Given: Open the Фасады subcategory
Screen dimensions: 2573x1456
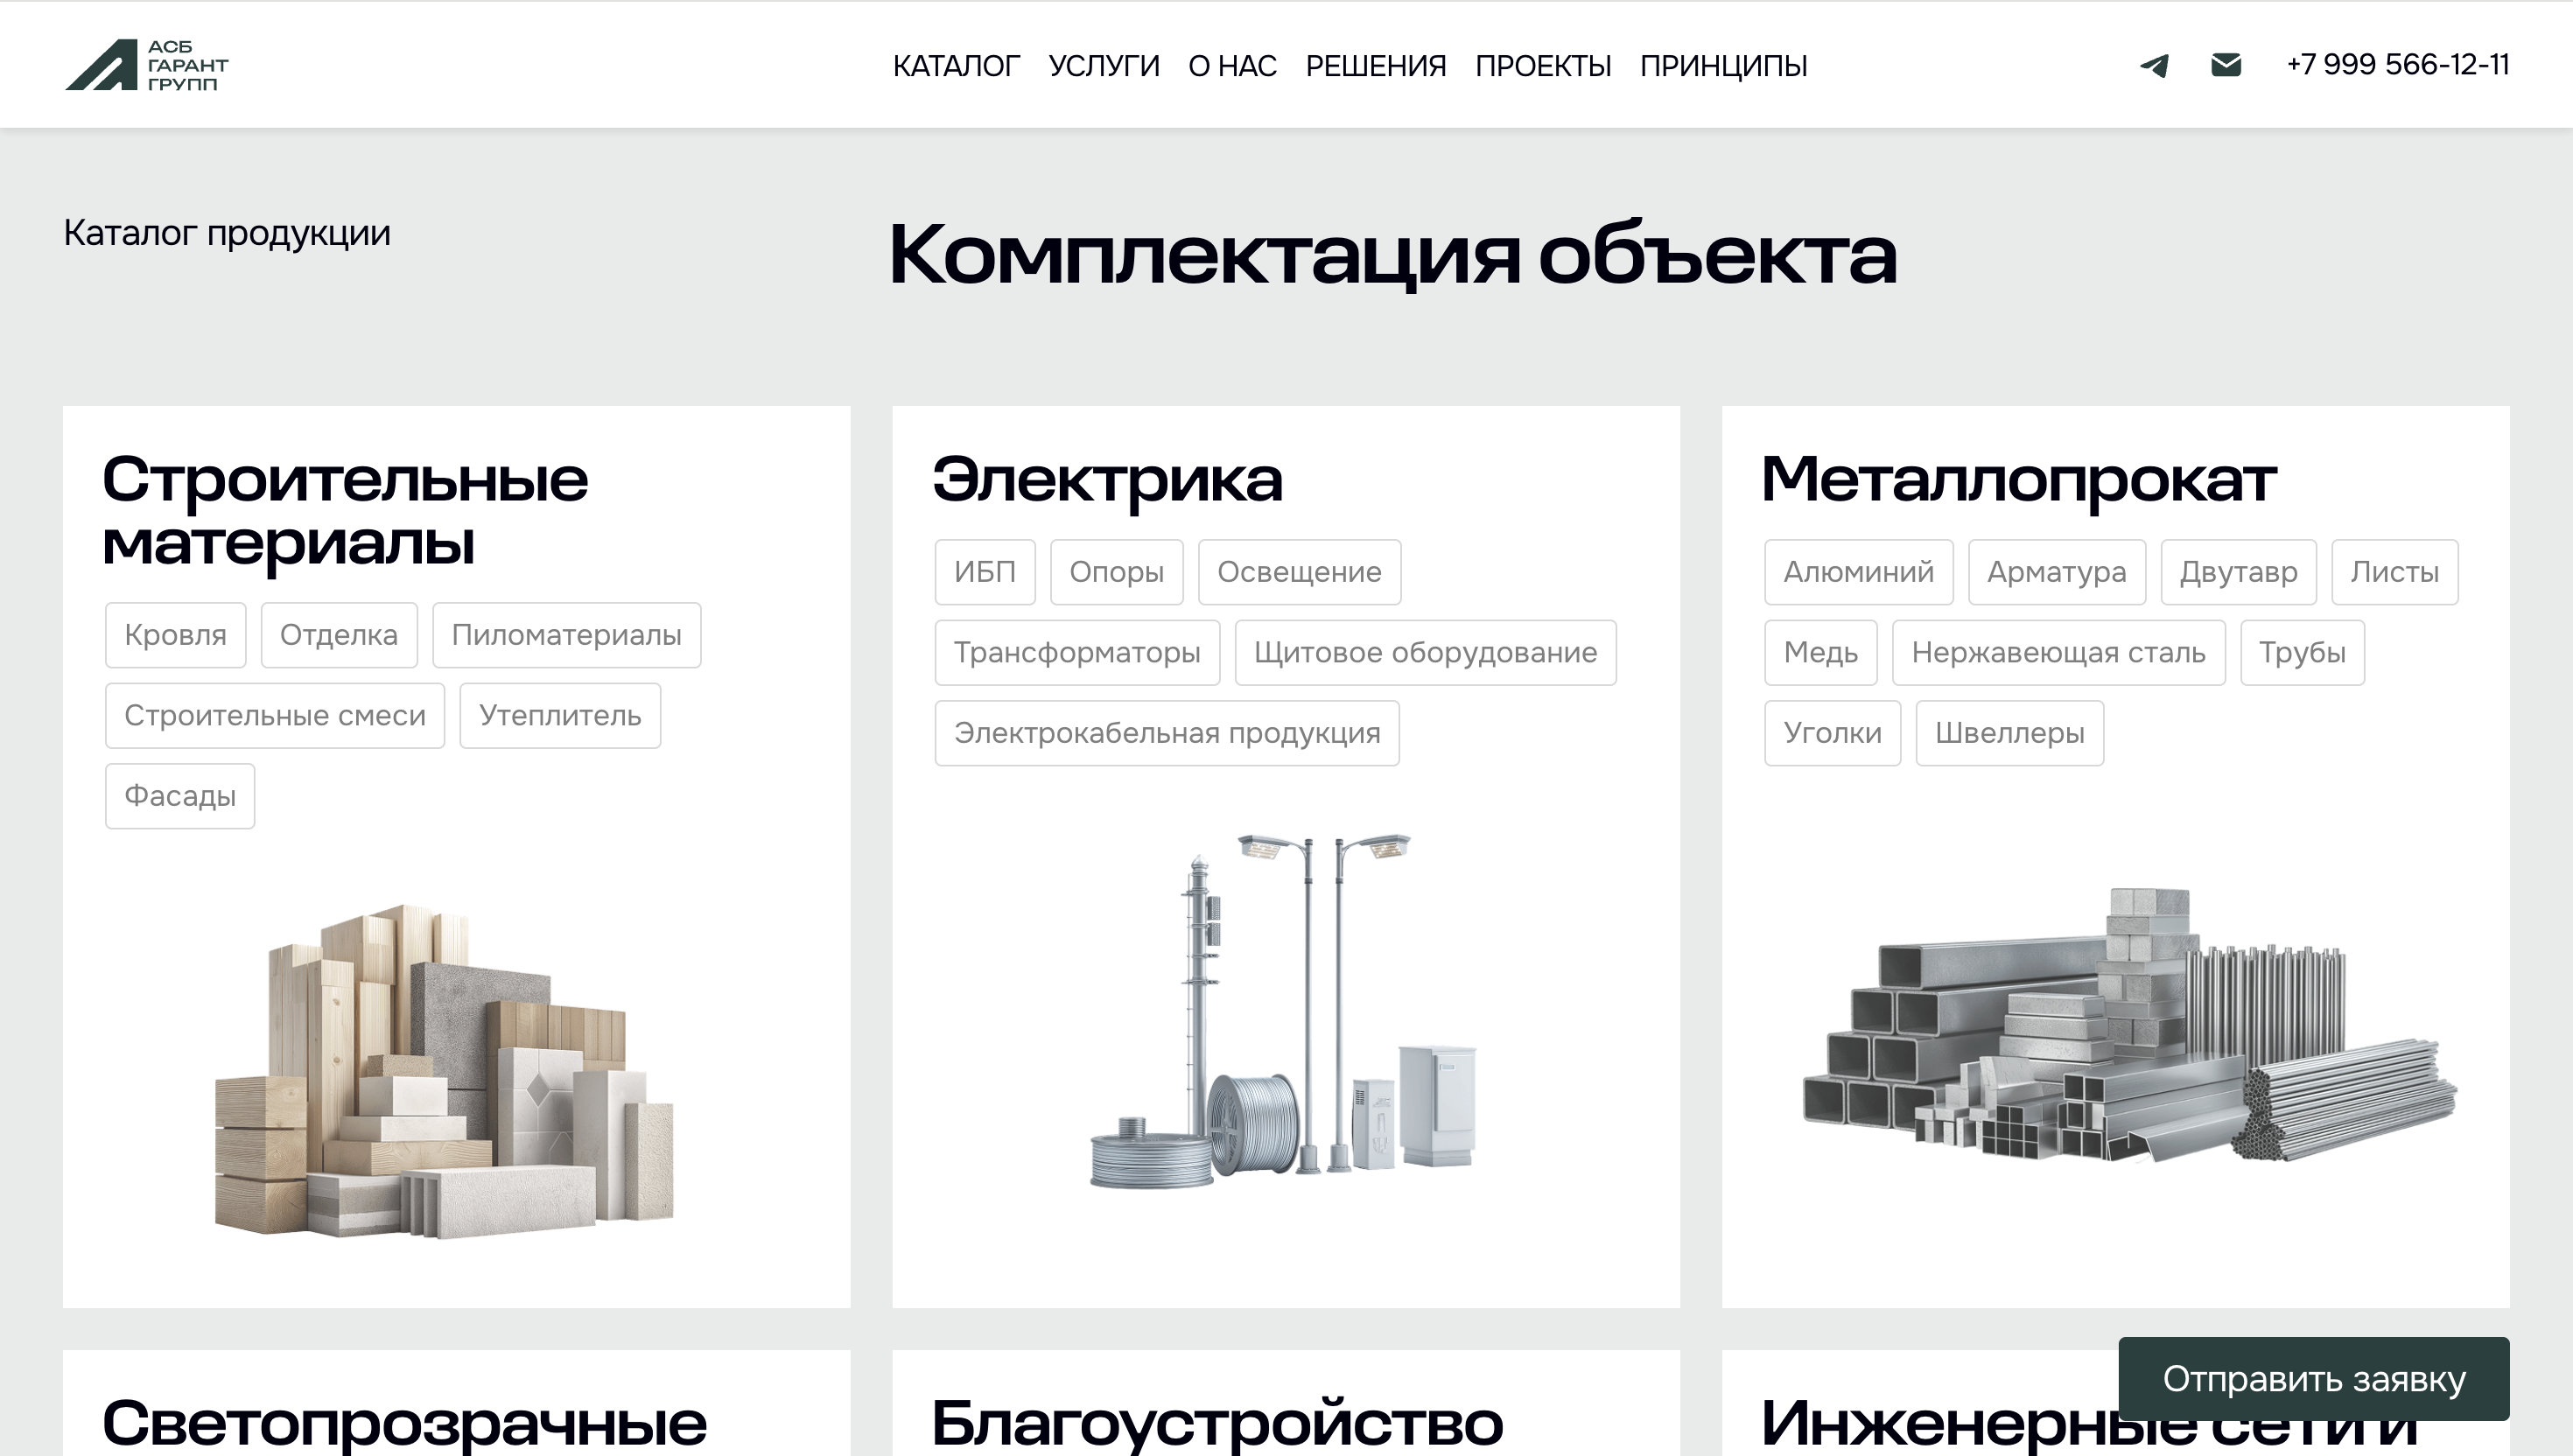Looking at the screenshot, I should click(180, 795).
